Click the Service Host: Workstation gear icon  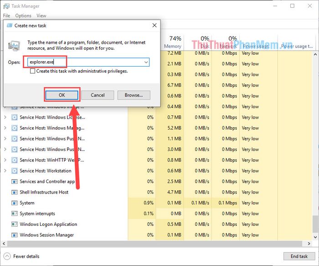click(14, 171)
